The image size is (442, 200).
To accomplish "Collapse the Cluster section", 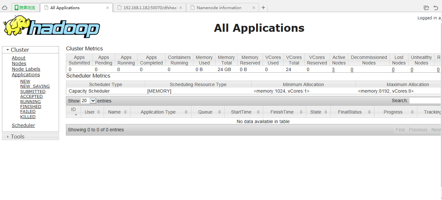I will pos(8,50).
